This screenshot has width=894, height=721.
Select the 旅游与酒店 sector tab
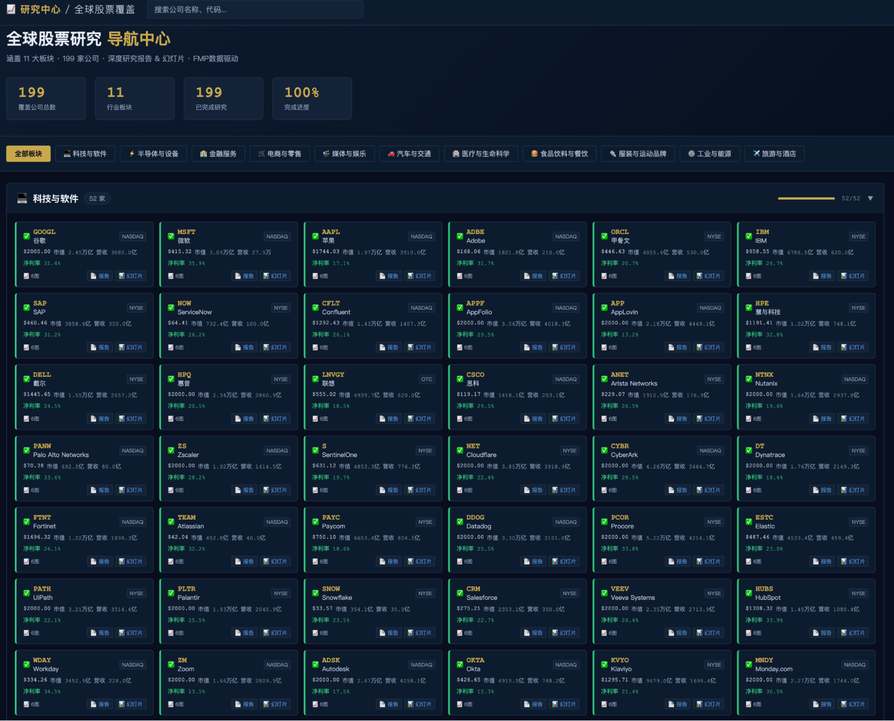774,154
